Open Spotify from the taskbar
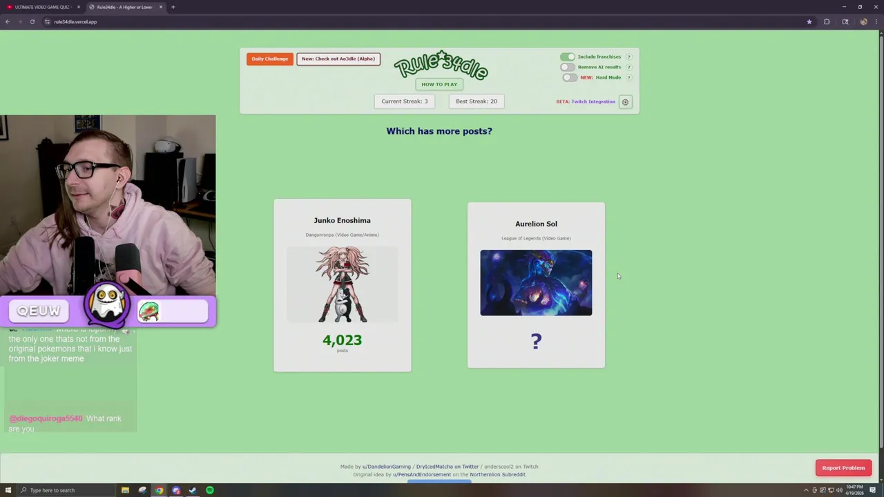Viewport: 884px width, 497px height. [x=210, y=490]
